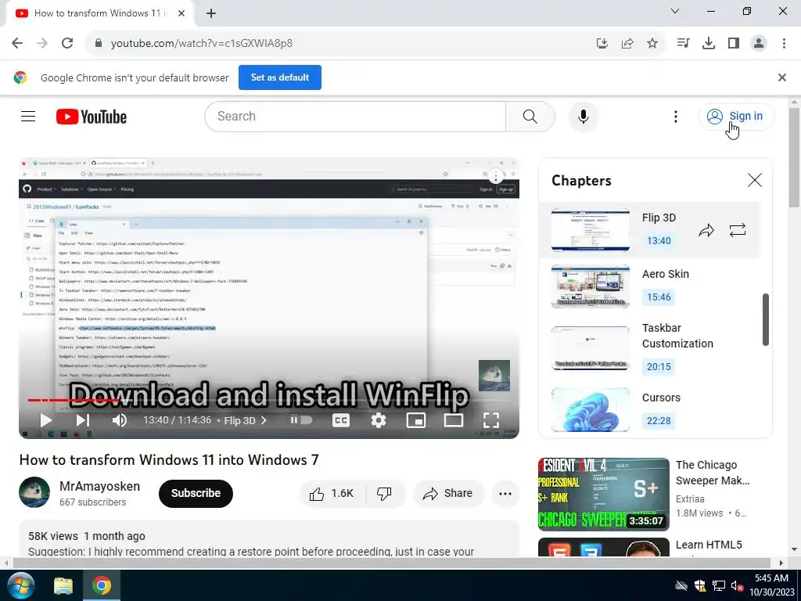
Task: Switch to theater mode
Action: 453,420
